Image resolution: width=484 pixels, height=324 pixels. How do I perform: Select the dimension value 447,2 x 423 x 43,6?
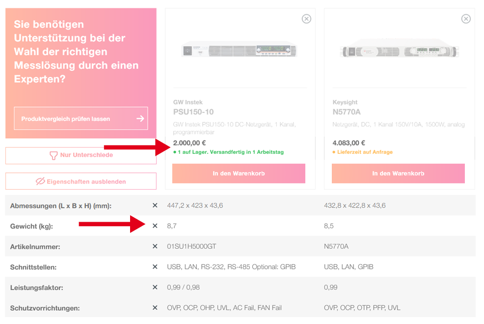click(195, 206)
